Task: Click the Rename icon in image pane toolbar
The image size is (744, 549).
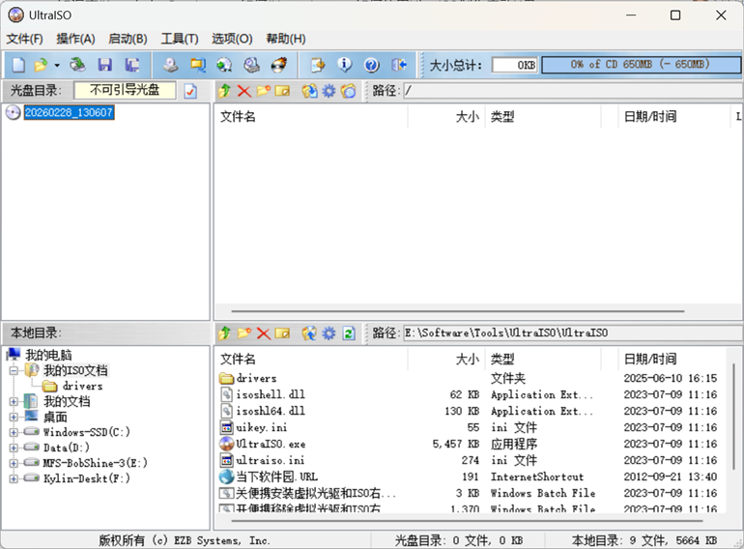Action: [x=282, y=91]
